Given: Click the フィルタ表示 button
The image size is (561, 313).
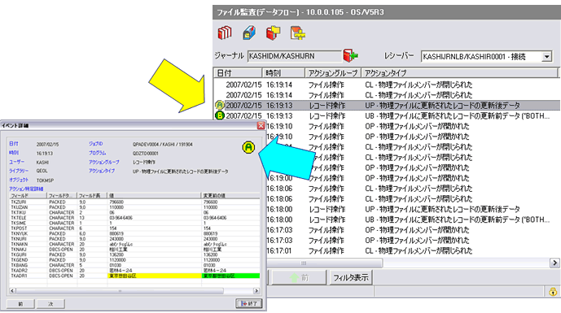Looking at the screenshot, I should (x=351, y=277).
